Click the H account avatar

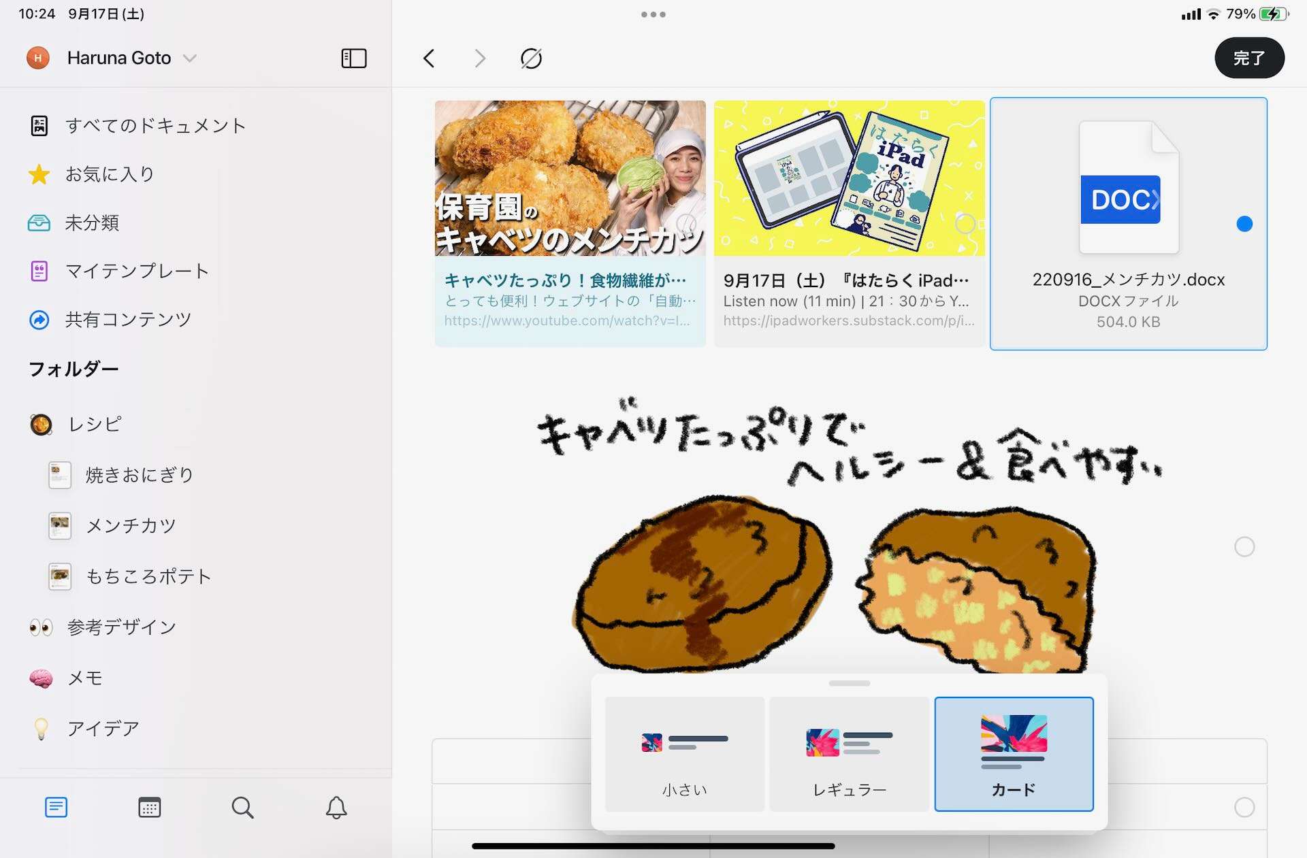38,59
